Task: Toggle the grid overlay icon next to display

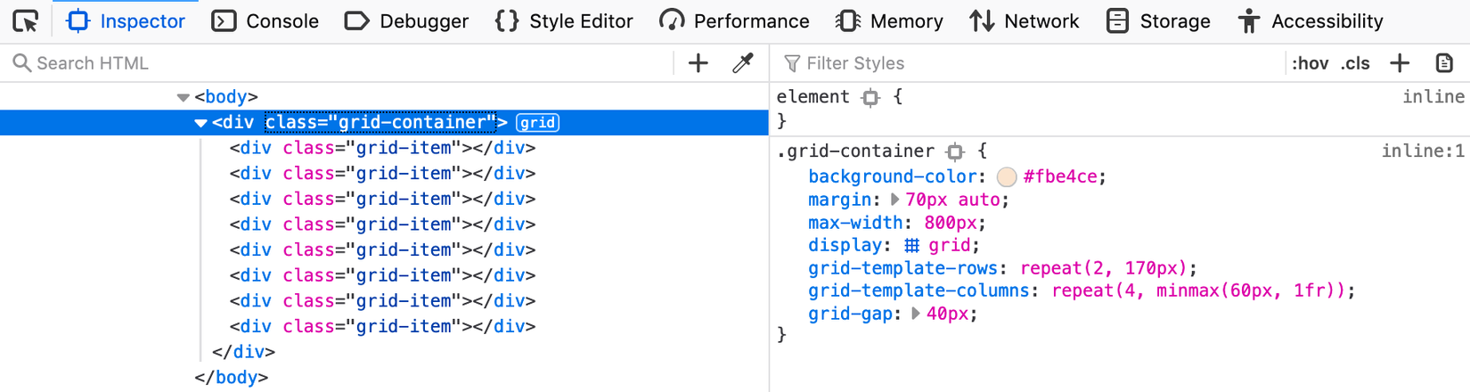Action: pyautogui.click(x=911, y=246)
